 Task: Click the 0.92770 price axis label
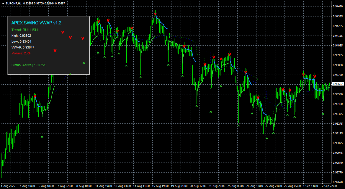point(338,172)
